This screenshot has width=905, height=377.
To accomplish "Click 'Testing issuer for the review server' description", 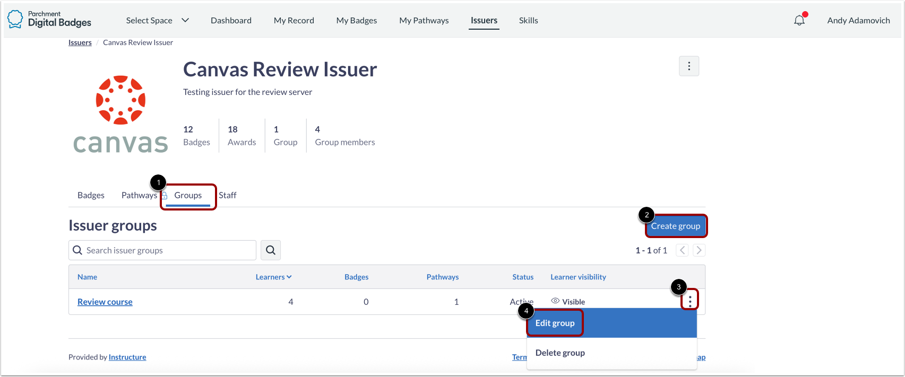I will tap(247, 92).
